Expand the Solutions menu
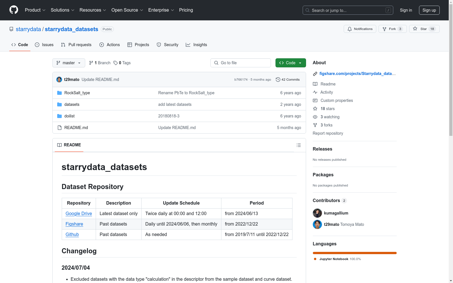Viewport: 453px width, 283px height. tap(63, 10)
